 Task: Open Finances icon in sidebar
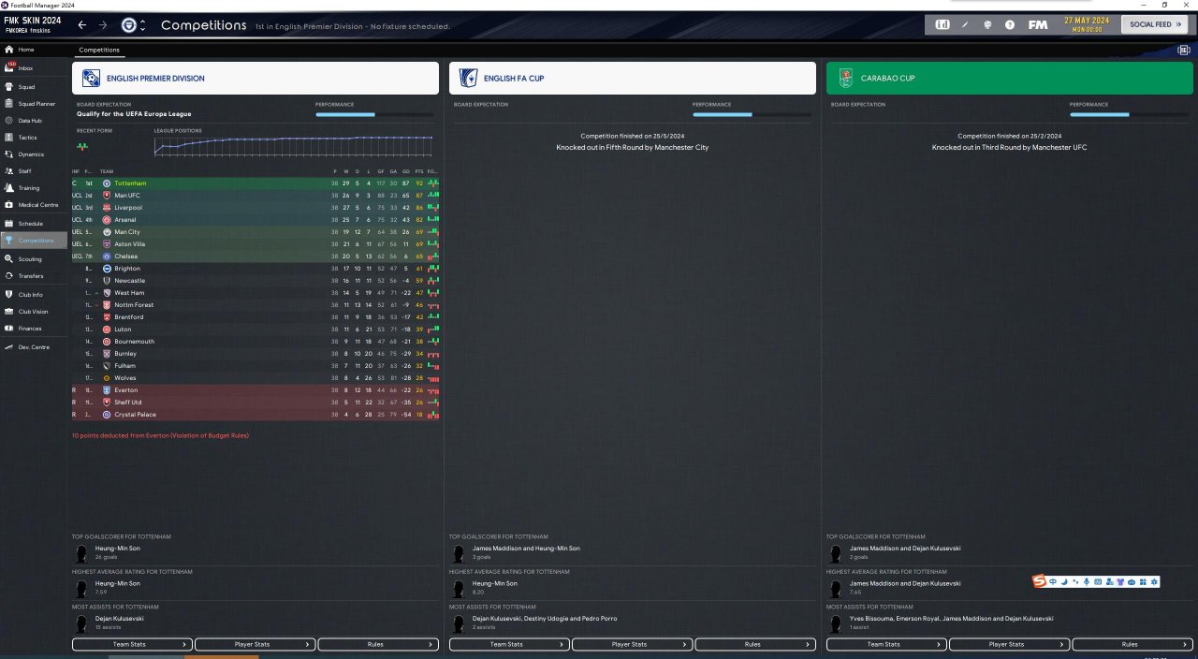pyautogui.click(x=9, y=329)
